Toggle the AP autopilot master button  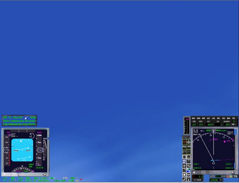[x=233, y=124]
